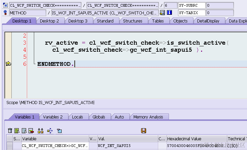Click the blue information icon
The height and width of the screenshot is (150, 247).
169,12
